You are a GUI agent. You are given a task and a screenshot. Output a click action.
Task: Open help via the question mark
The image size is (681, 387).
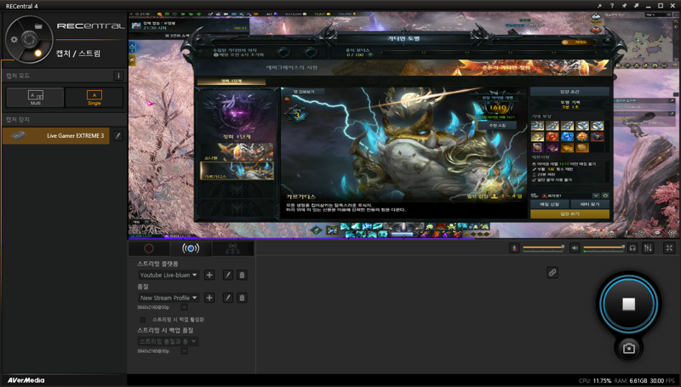tap(611, 6)
